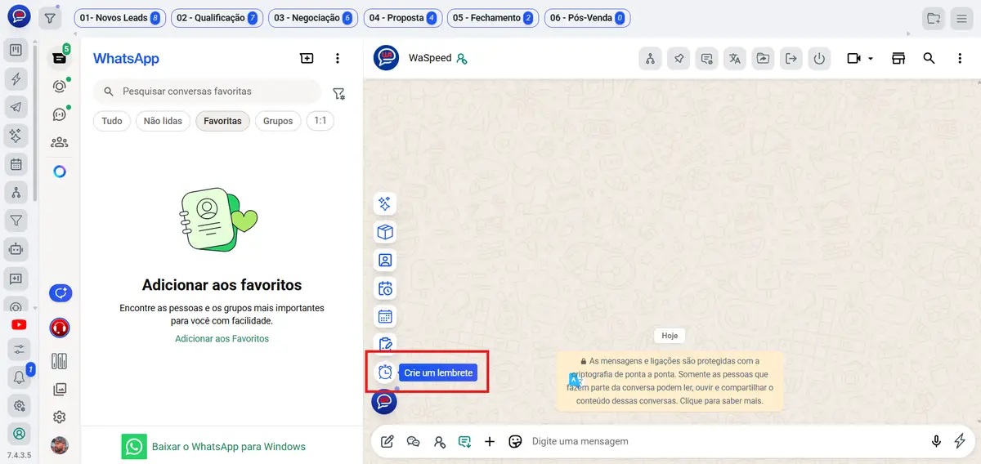
Task: Click the plus attach icon
Action: point(490,441)
